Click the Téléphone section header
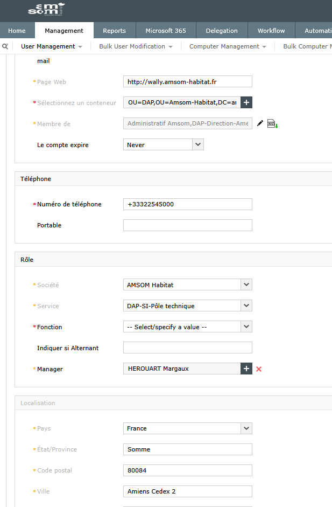Image resolution: width=332 pixels, height=507 pixels. click(x=173, y=179)
